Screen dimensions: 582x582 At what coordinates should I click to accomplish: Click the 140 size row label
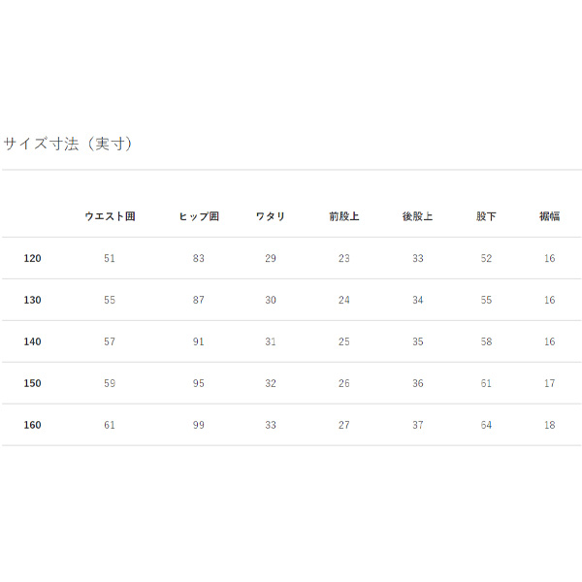tap(33, 342)
